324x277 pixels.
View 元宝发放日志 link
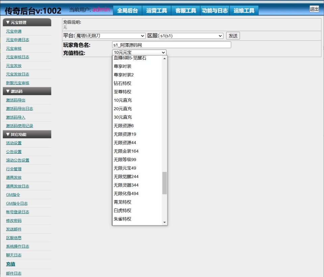tap(18, 74)
